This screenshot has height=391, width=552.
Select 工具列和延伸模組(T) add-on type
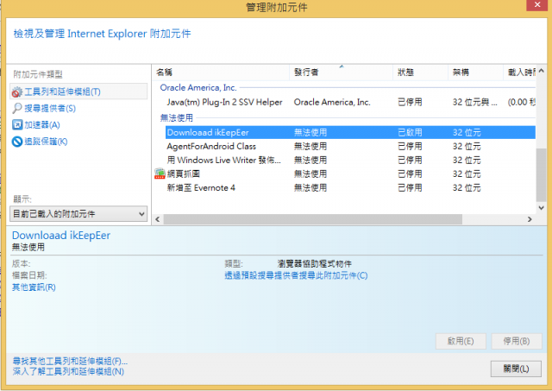tap(78, 91)
